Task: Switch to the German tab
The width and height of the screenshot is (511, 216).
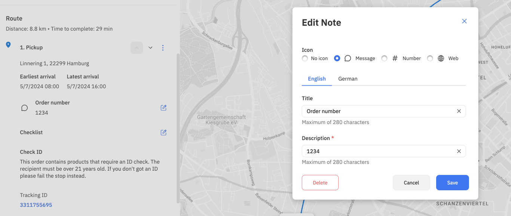Action: coord(348,79)
